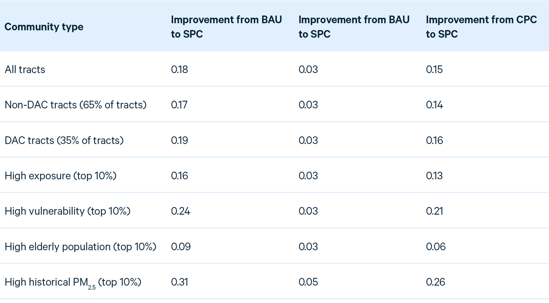The height and width of the screenshot is (303, 549).
Task: Click the 0.19 value in DAC tracts row
Action: [x=180, y=140]
